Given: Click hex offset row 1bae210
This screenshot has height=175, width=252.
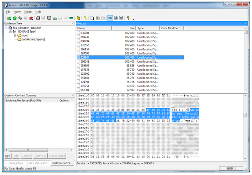Looking at the screenshot, I should (83, 110).
